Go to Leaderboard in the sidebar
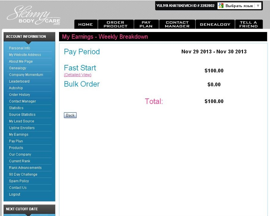 (19, 82)
